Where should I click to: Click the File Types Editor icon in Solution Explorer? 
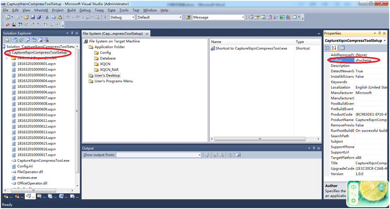click(27, 40)
